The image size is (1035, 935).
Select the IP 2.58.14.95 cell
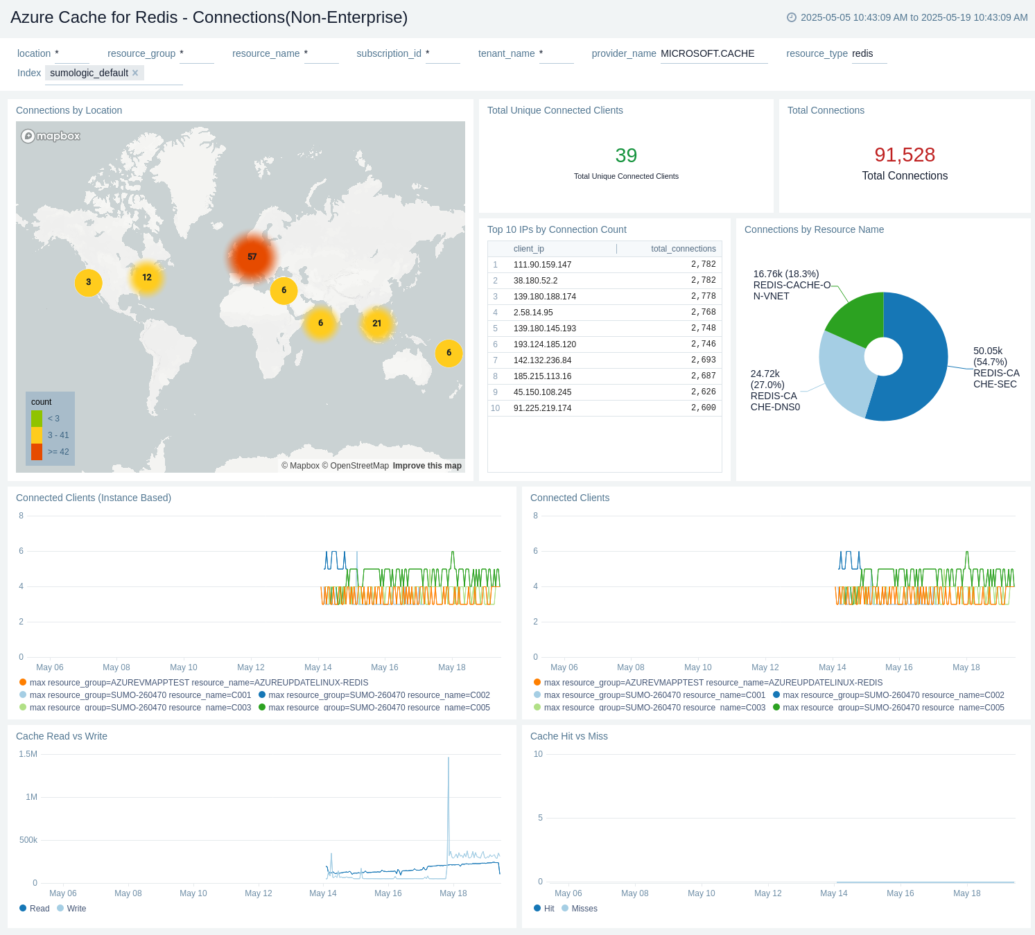click(x=533, y=313)
